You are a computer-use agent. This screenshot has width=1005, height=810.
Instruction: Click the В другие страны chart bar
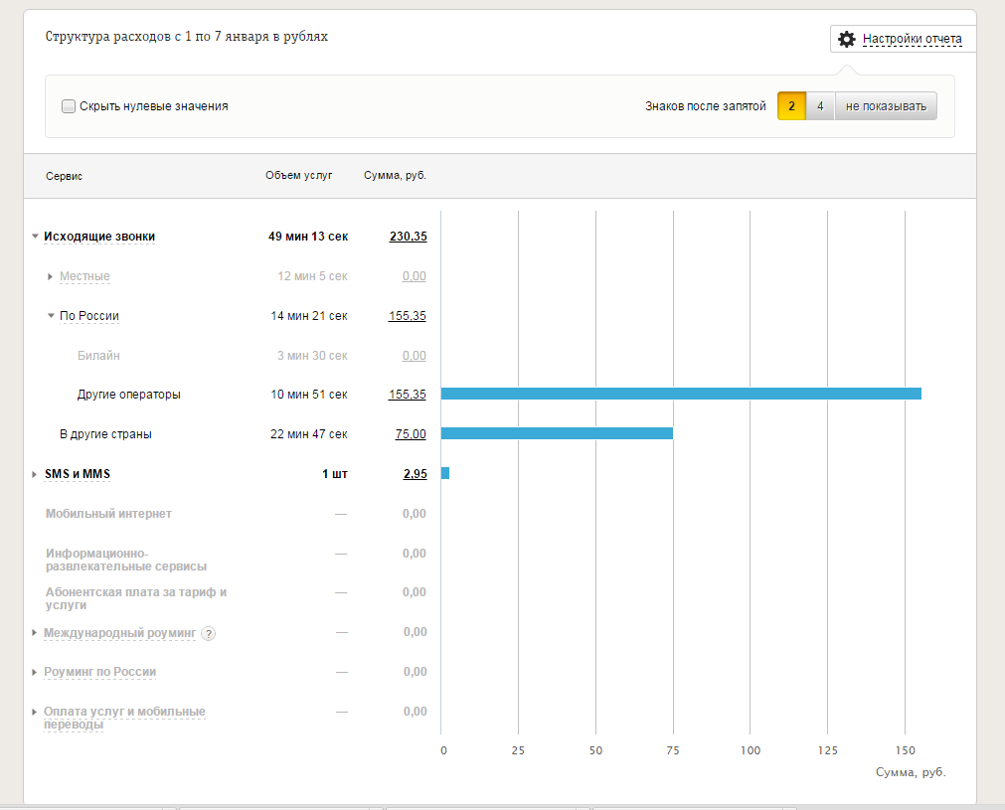[x=557, y=433]
